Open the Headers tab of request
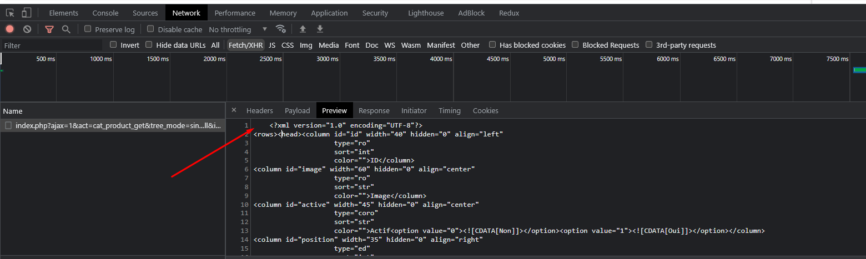This screenshot has height=259, width=866. point(260,110)
